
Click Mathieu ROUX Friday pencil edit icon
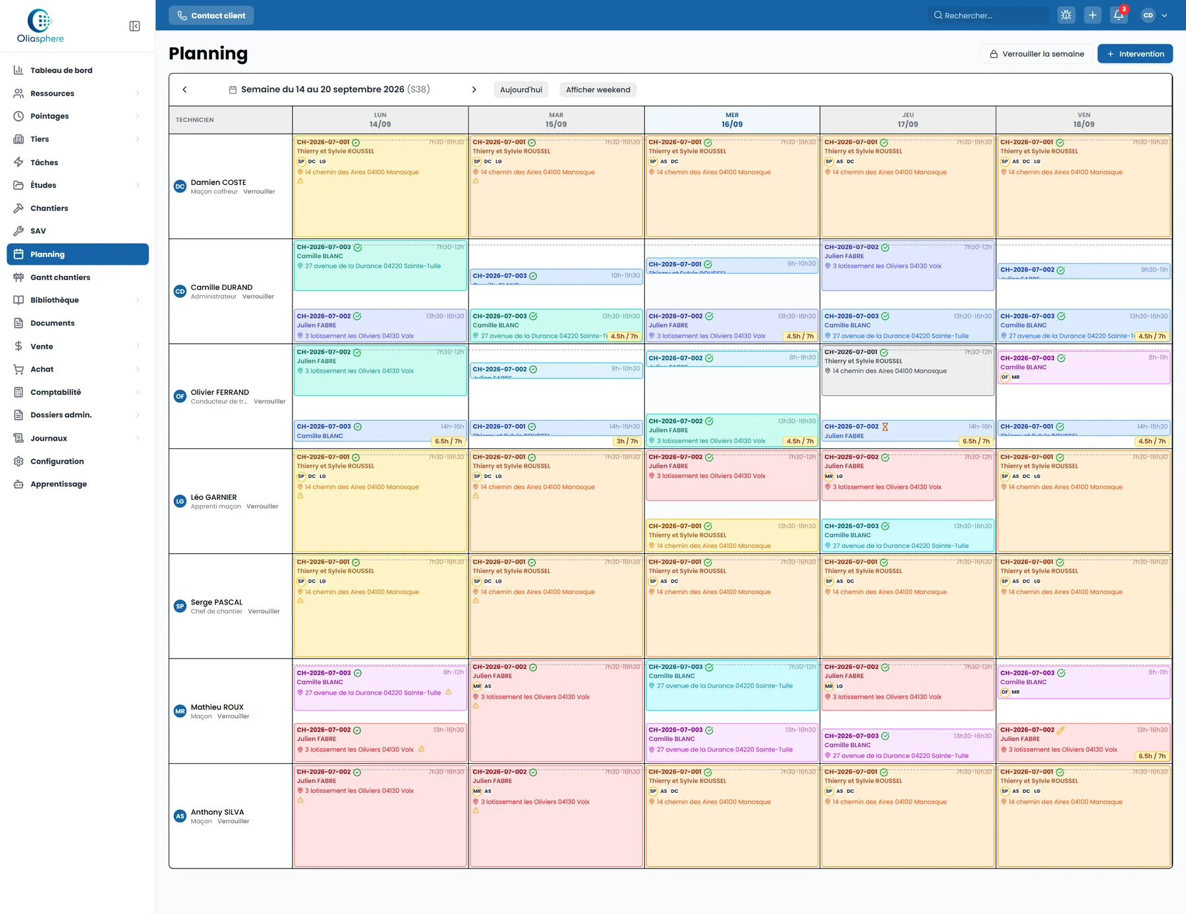pyautogui.click(x=1061, y=730)
